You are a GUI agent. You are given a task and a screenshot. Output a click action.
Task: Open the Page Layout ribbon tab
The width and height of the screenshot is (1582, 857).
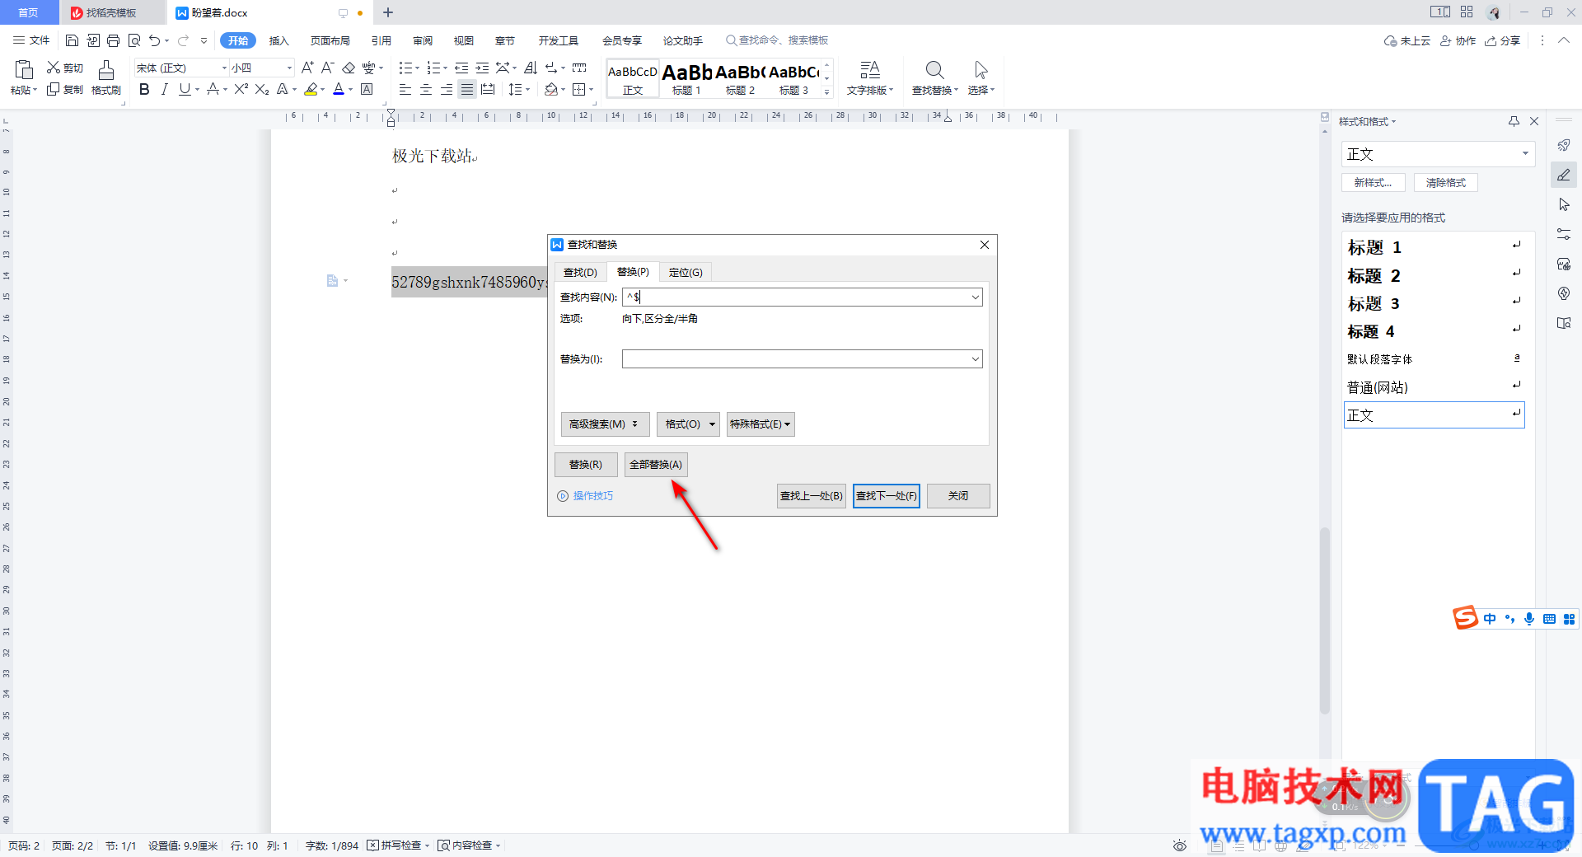(330, 40)
